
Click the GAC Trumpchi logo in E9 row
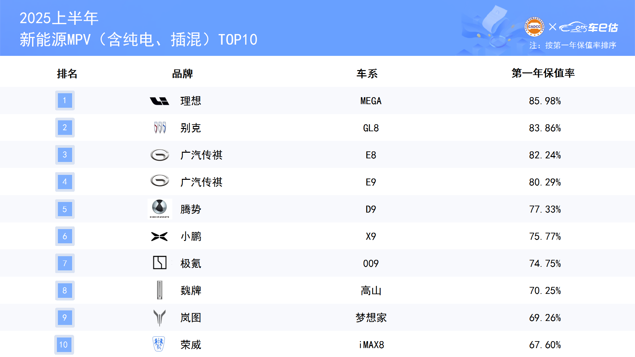coord(160,180)
